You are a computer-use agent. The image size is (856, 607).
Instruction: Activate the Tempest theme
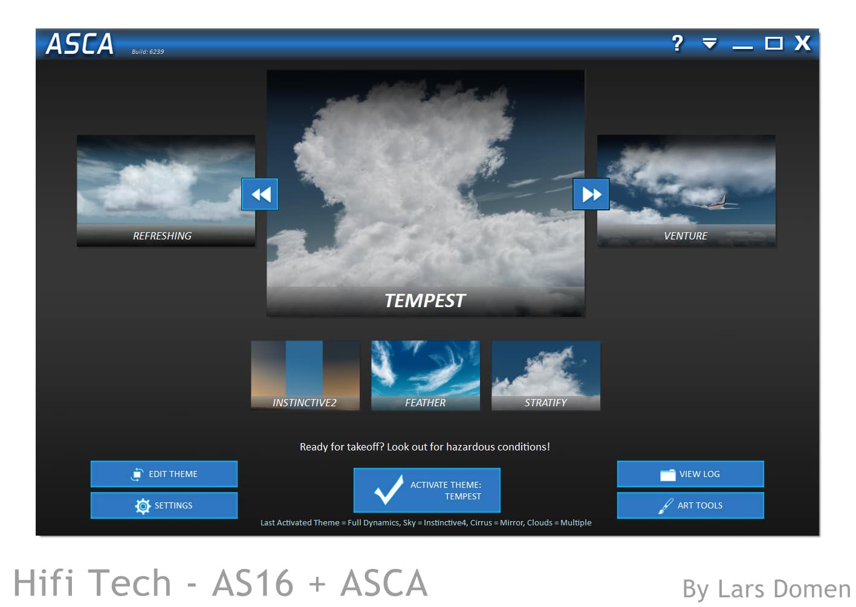coord(427,490)
